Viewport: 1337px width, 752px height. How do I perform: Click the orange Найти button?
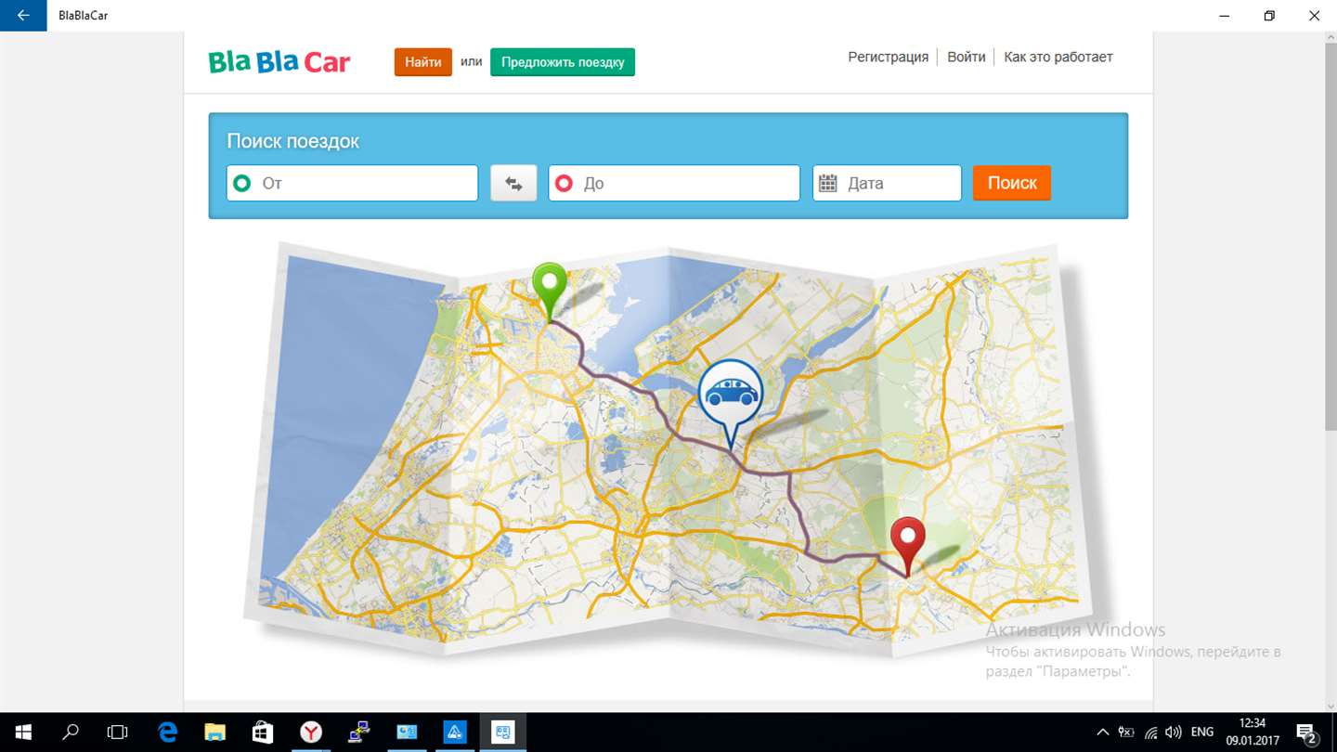tap(423, 62)
